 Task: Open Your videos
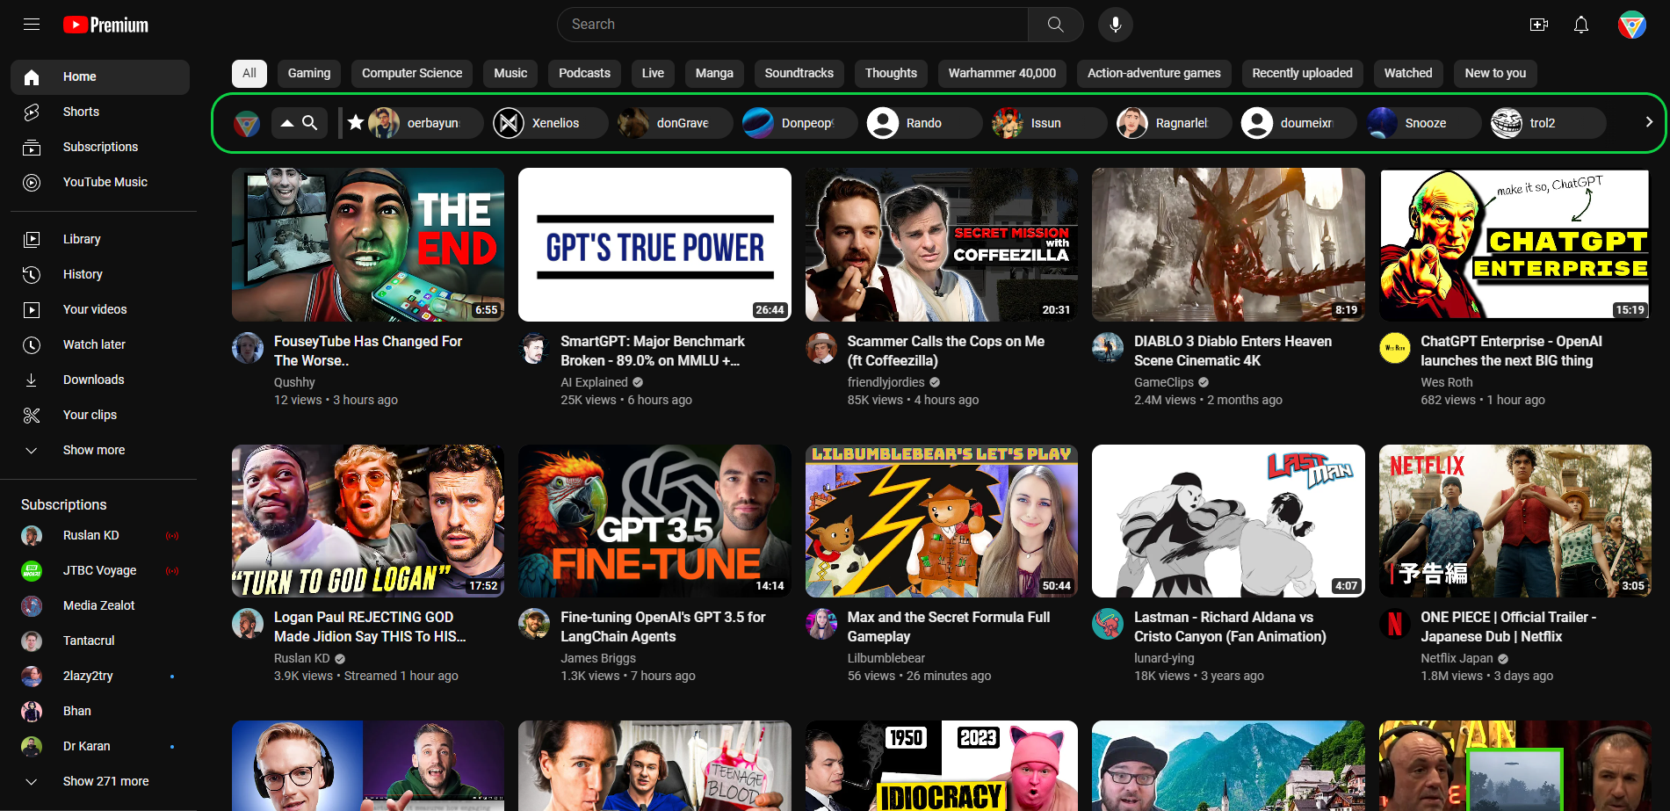tap(100, 309)
